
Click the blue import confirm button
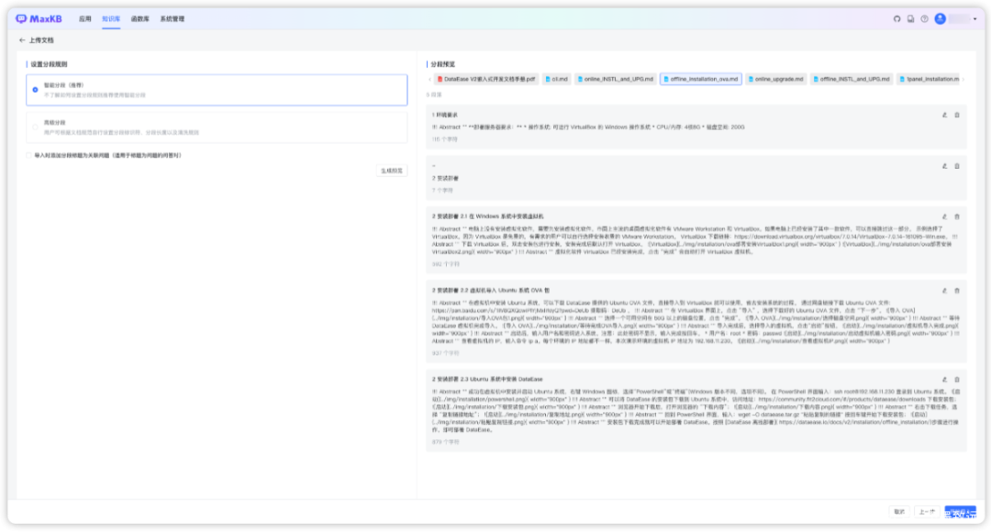[960, 513]
